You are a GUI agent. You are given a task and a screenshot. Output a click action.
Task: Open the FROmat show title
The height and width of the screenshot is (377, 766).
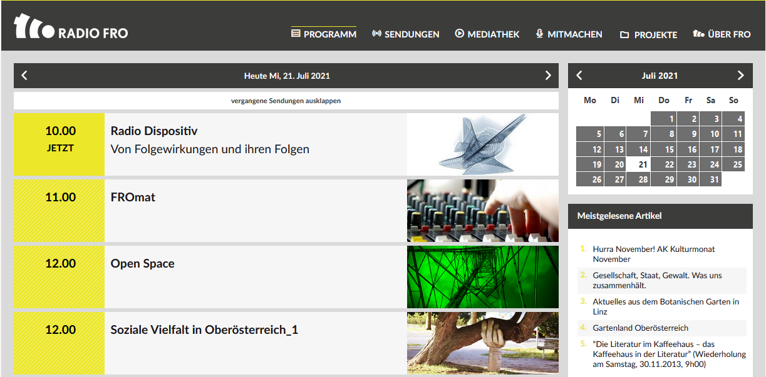133,198
